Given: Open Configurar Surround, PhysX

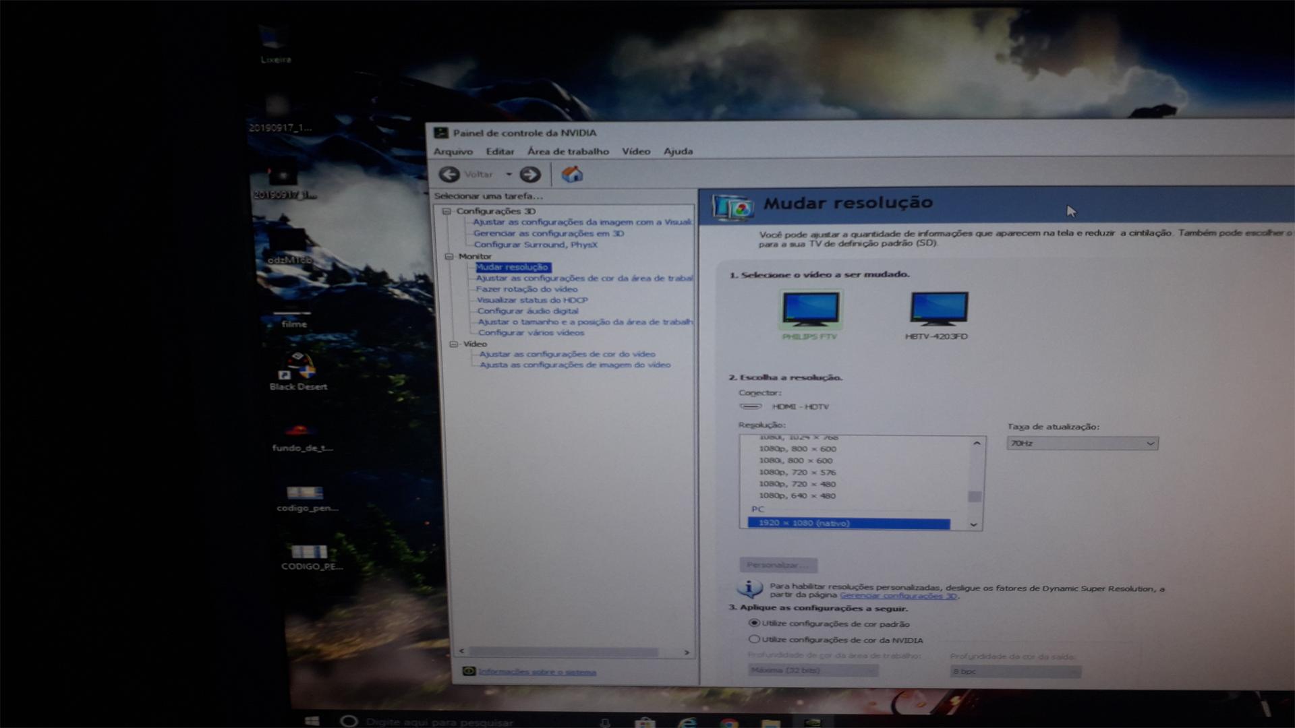Looking at the screenshot, I should click(536, 245).
